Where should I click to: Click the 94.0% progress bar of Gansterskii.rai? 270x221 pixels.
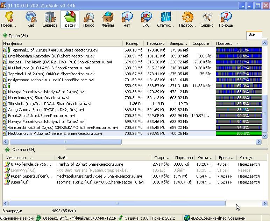[239, 127]
